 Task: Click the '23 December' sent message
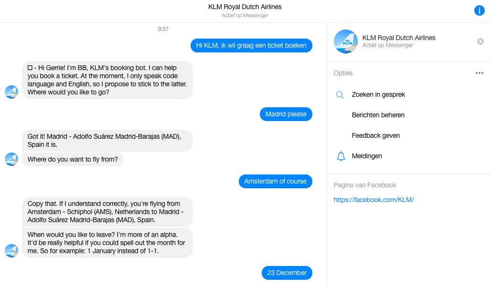click(x=287, y=273)
